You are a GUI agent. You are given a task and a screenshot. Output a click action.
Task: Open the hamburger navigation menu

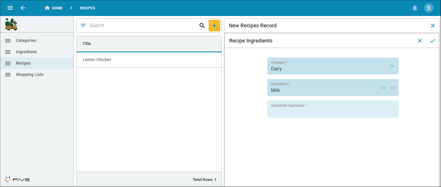click(x=10, y=8)
